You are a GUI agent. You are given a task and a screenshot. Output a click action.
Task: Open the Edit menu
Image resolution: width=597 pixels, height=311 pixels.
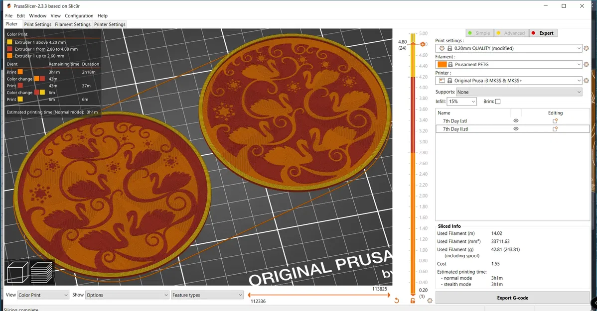tap(20, 15)
